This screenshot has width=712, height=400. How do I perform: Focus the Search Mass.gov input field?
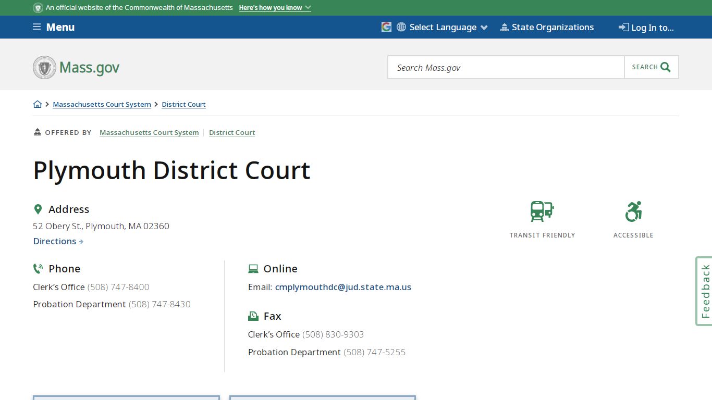506,67
